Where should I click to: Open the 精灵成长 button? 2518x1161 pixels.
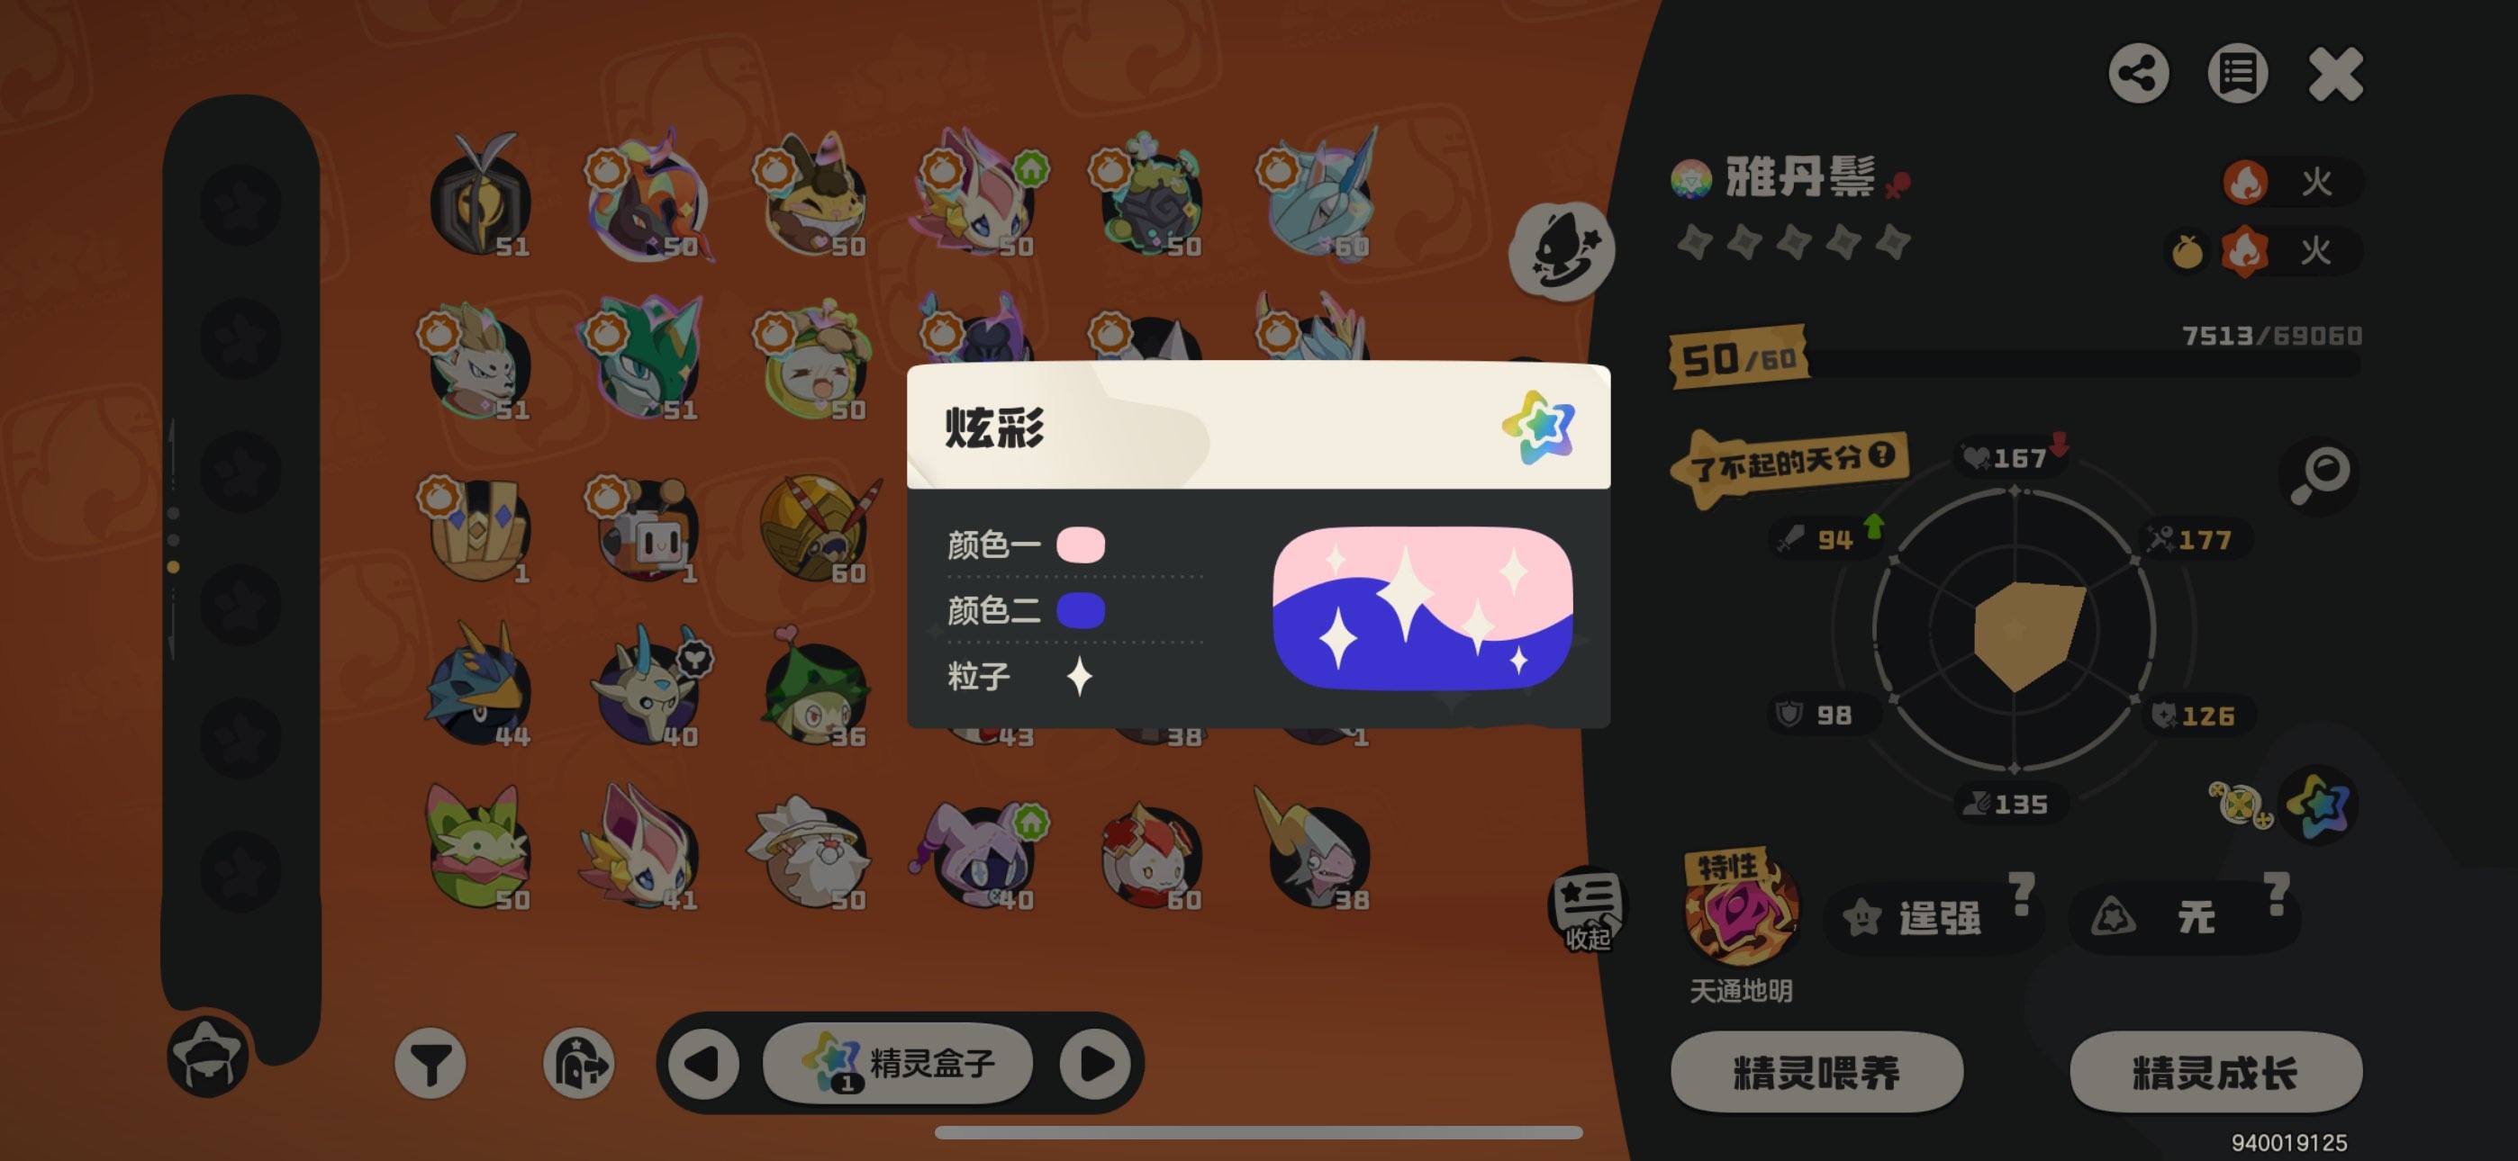coord(2215,1073)
